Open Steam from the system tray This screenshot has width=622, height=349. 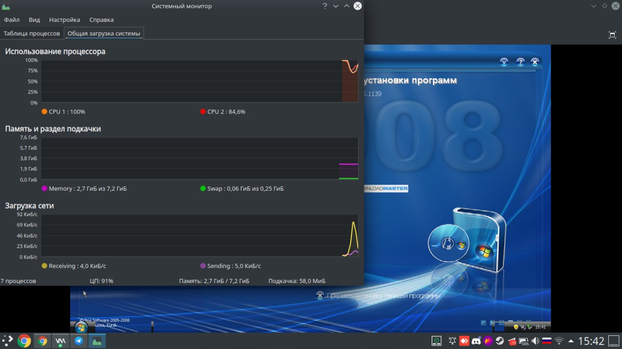coord(501,341)
